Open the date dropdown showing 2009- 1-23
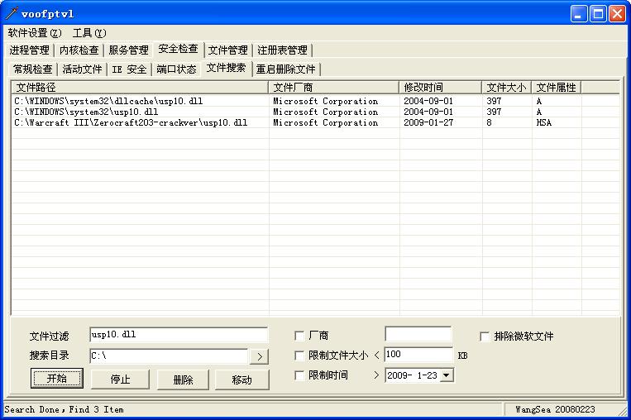Image resolution: width=631 pixels, height=420 pixels. [x=446, y=375]
